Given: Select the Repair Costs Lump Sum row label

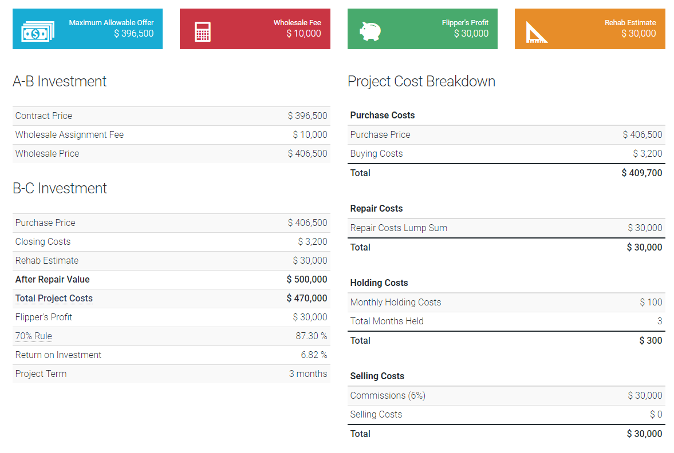Looking at the screenshot, I should (399, 228).
